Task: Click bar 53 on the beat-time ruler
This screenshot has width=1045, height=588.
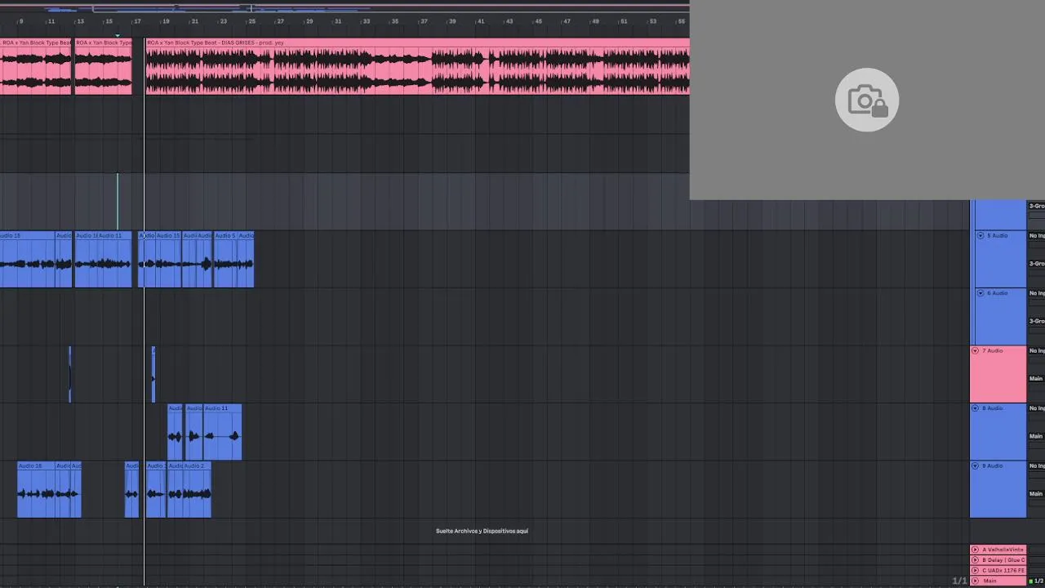Action: (652, 21)
